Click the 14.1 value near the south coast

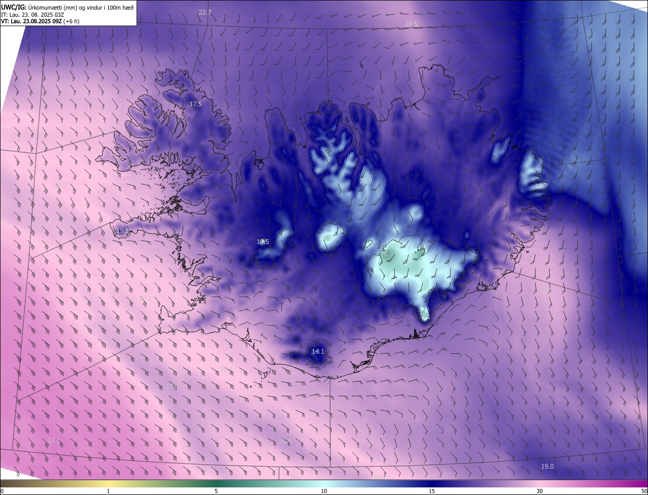(x=317, y=352)
